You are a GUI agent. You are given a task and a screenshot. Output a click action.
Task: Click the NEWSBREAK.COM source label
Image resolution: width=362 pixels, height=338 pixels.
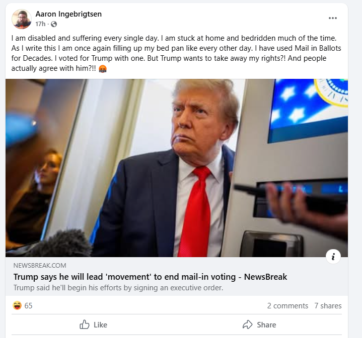tap(40, 266)
